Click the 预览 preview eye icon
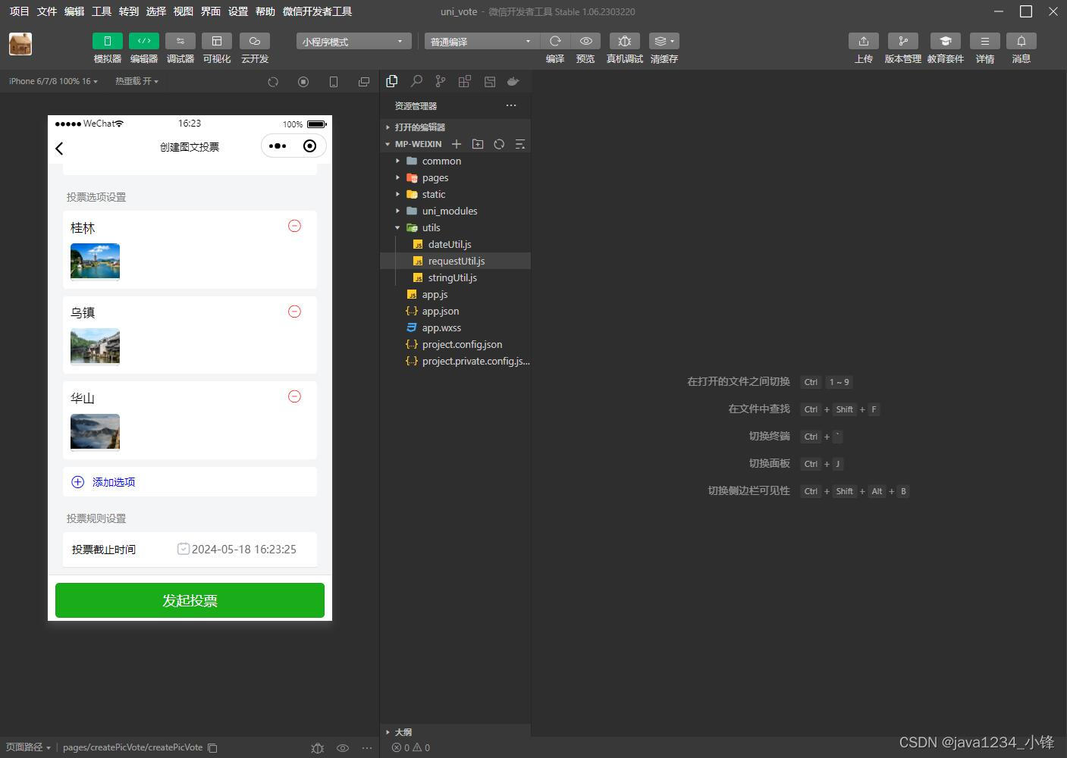This screenshot has height=758, width=1067. point(585,41)
